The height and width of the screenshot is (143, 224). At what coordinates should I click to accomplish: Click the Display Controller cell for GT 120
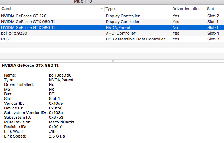click(x=123, y=16)
